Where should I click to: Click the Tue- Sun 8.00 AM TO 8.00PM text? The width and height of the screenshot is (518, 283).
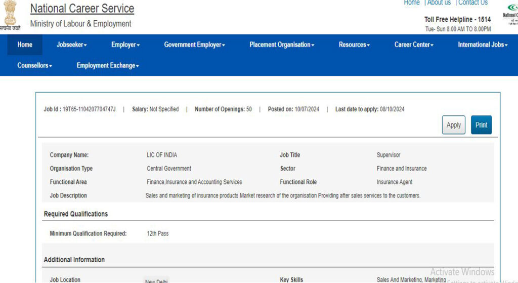458,29
